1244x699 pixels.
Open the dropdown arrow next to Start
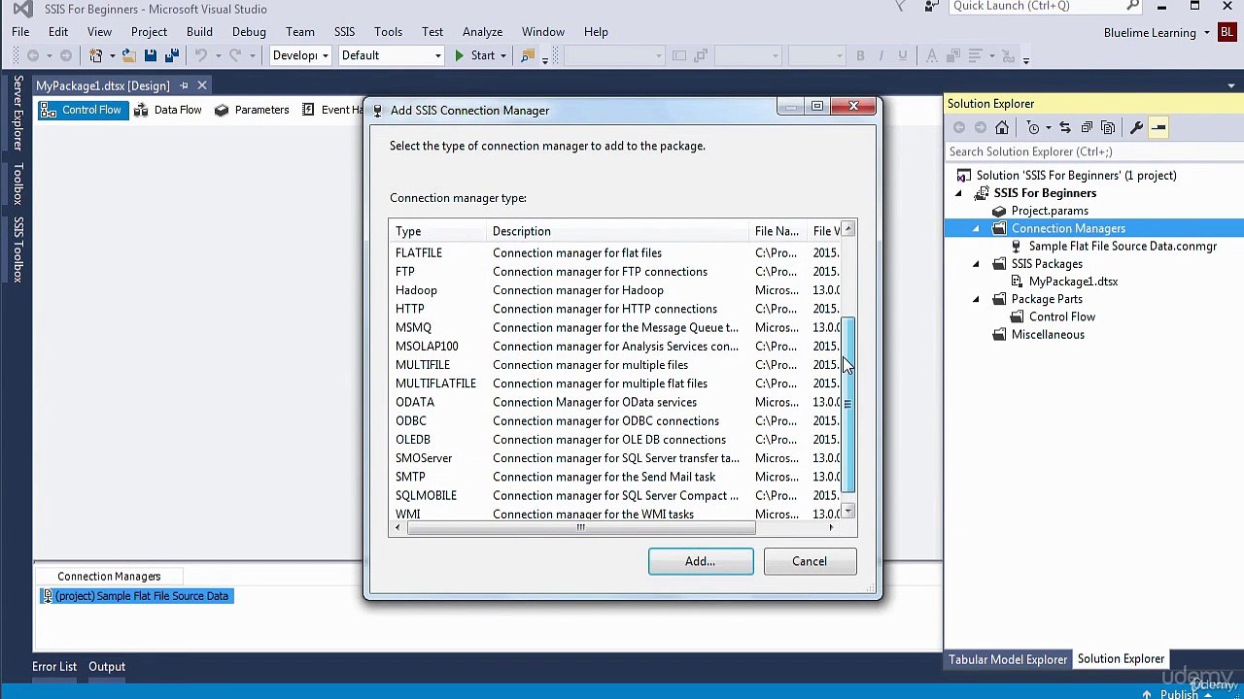503,55
